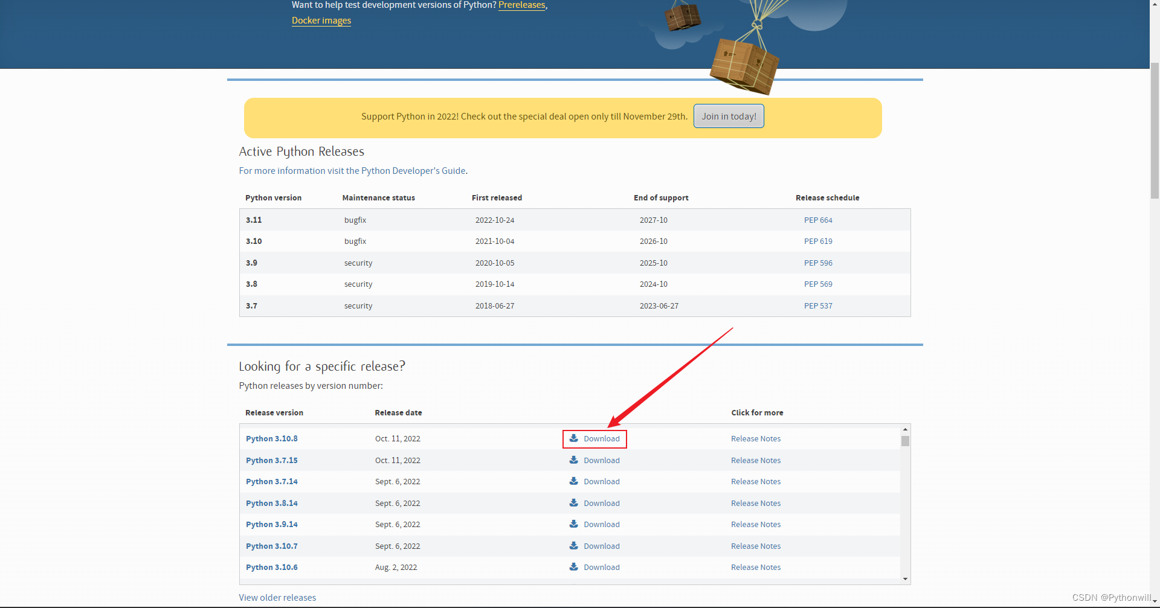Click the 2024-10 end of support cell
The image size is (1160, 608).
[654, 284]
